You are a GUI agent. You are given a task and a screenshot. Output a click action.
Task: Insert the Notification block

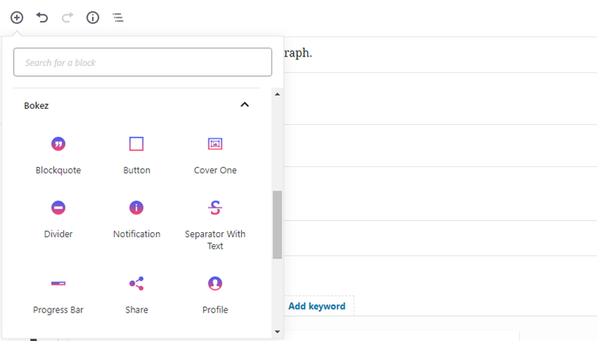point(137,219)
